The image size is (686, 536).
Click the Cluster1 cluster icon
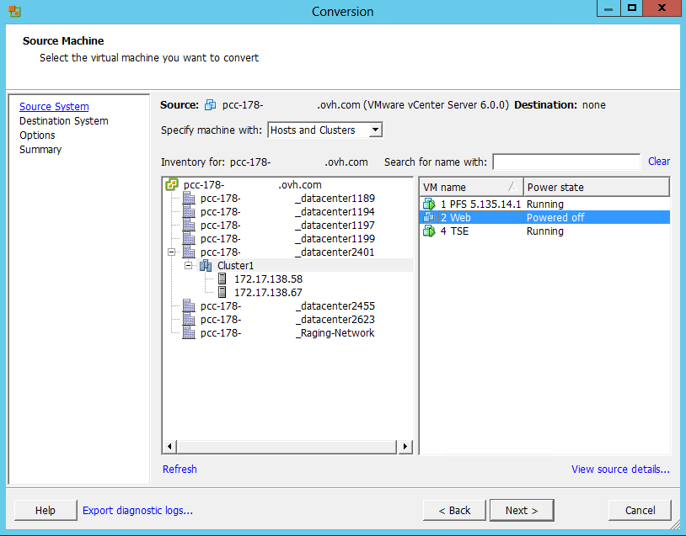[x=206, y=266]
